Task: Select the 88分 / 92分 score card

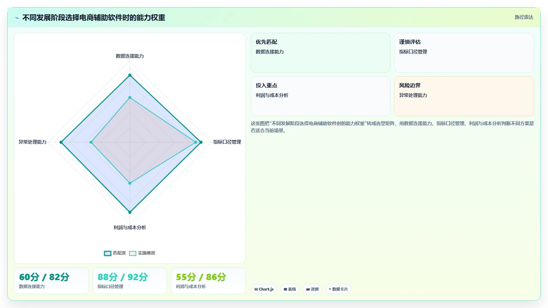Action: [x=130, y=281]
